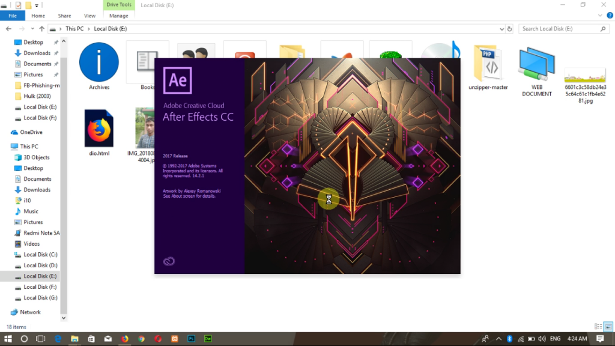
Task: Open the dio.html Firefox file
Action: 99,133
